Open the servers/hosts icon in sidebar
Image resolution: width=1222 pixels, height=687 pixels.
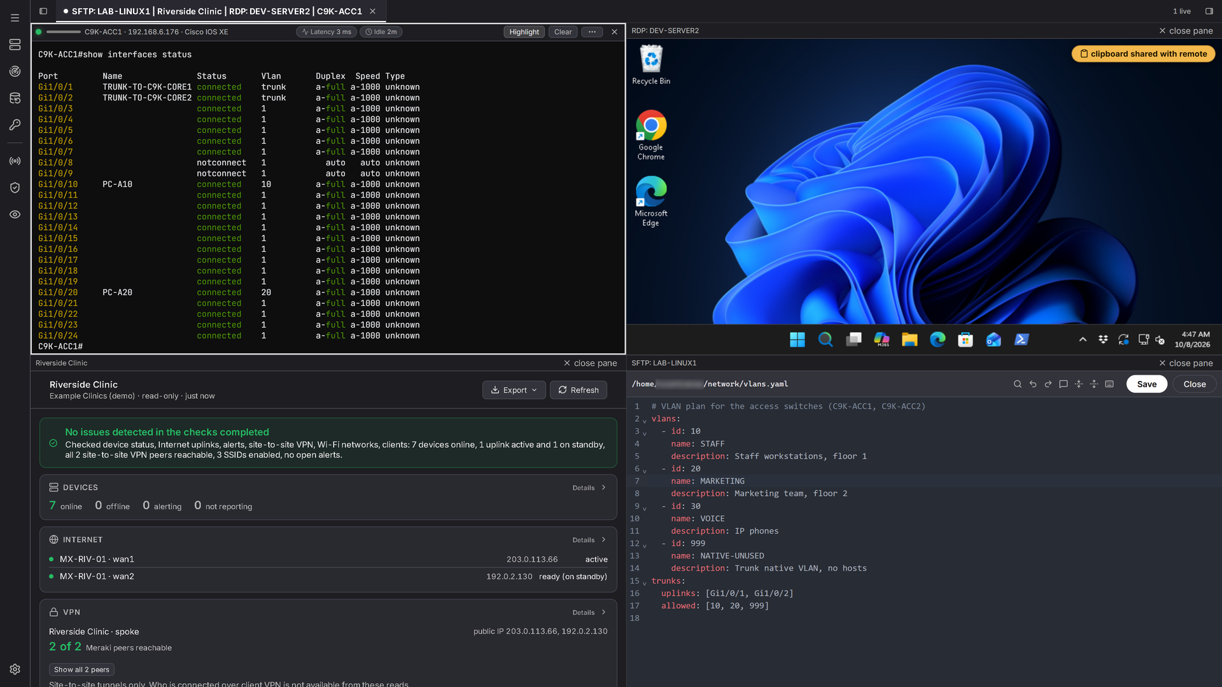point(15,45)
